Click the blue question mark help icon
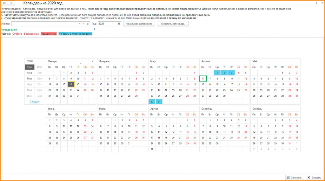325x181 pixels. pyautogui.click(x=94, y=30)
